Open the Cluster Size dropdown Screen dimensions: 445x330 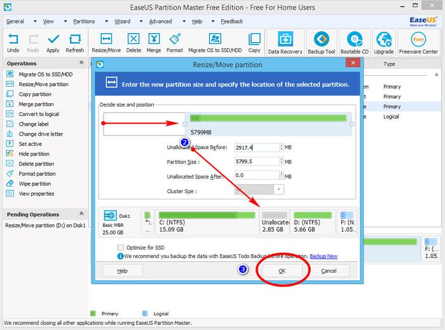click(278, 189)
